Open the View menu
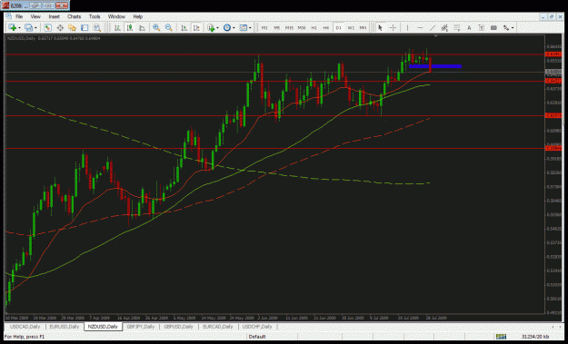 point(35,16)
